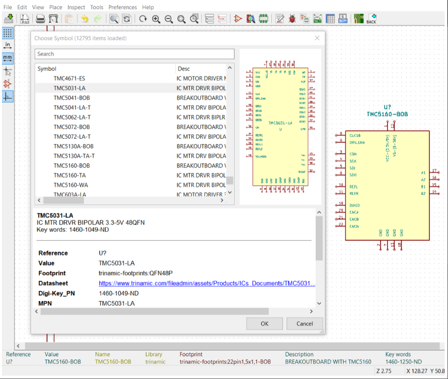The height and width of the screenshot is (379, 448).
Task: Close the Choose Symbol dialog
Action: coord(317,38)
